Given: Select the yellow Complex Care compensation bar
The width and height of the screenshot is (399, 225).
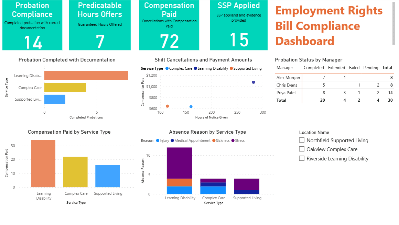Looking at the screenshot, I should pos(76,172).
